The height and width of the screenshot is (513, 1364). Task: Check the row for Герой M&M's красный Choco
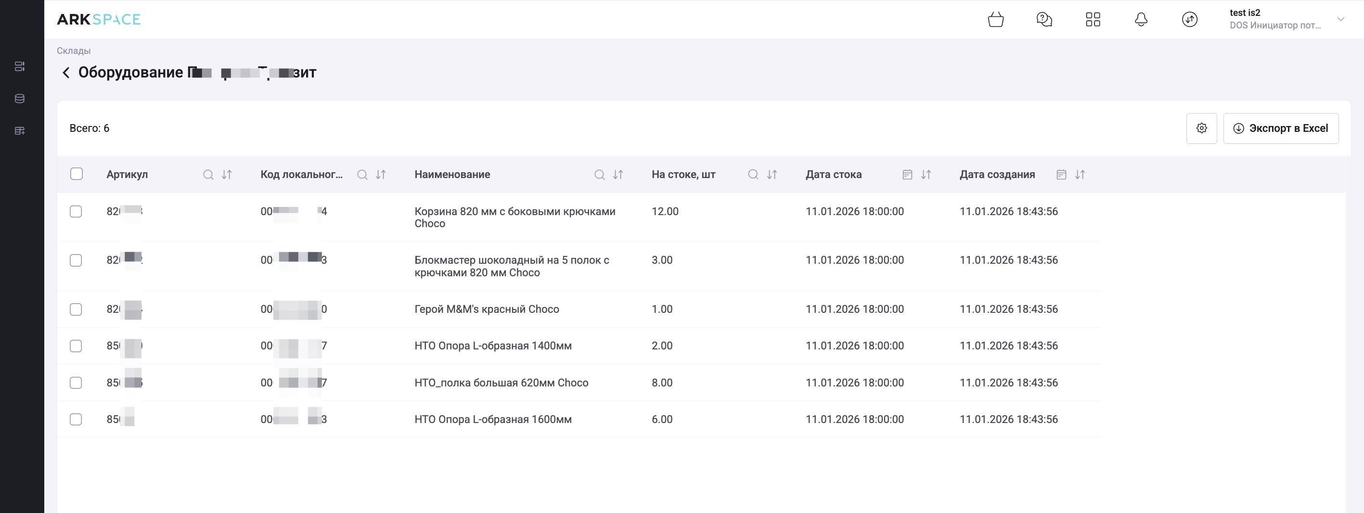(76, 309)
